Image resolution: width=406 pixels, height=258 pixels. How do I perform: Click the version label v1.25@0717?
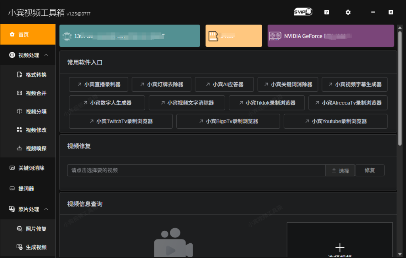pos(79,14)
